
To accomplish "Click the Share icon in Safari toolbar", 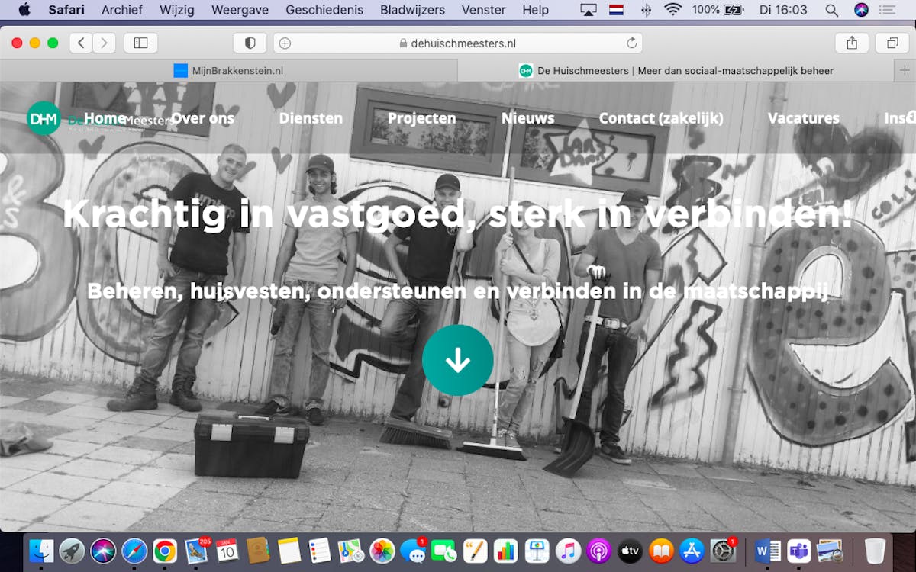I will 852,43.
